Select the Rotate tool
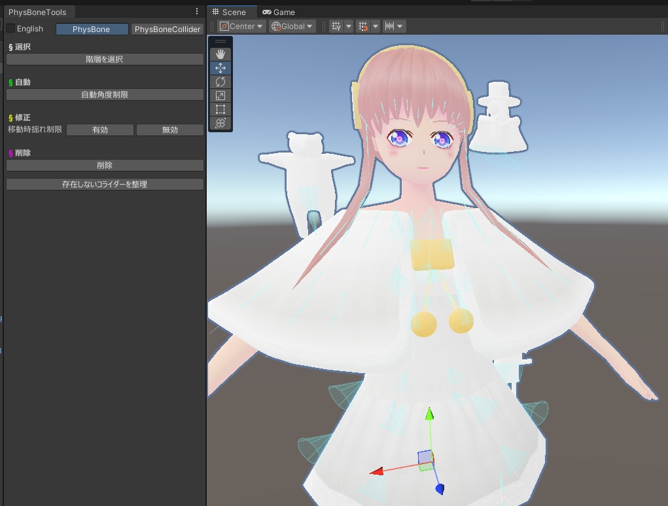 [220, 82]
